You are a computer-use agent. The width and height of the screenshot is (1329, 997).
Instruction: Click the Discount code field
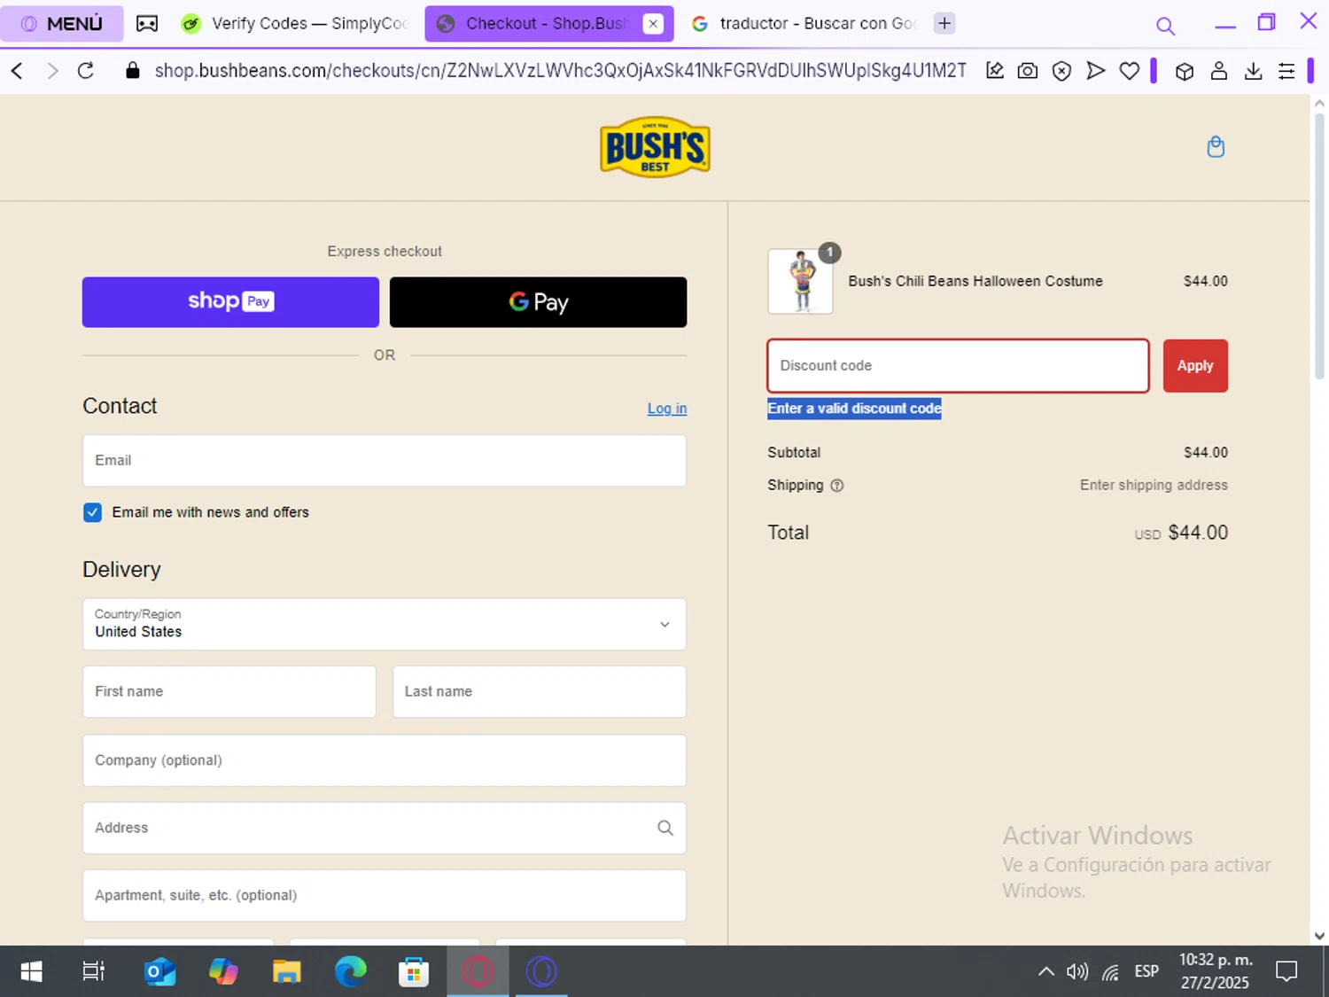point(958,365)
